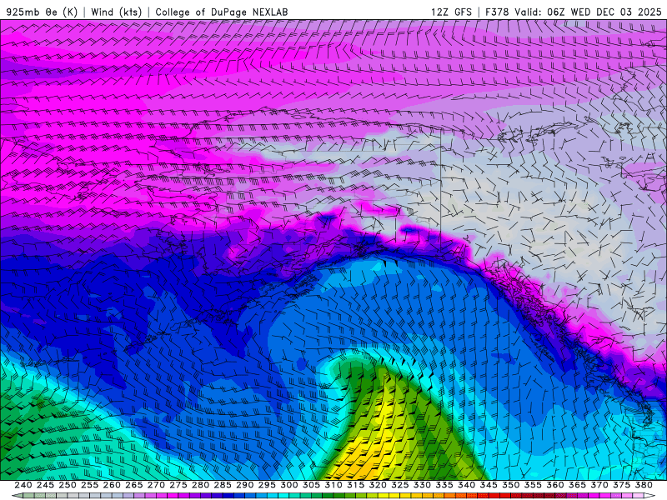
Task: Click the "Valid: 06Z WED DEC 03 2025" text
Action: (x=589, y=12)
